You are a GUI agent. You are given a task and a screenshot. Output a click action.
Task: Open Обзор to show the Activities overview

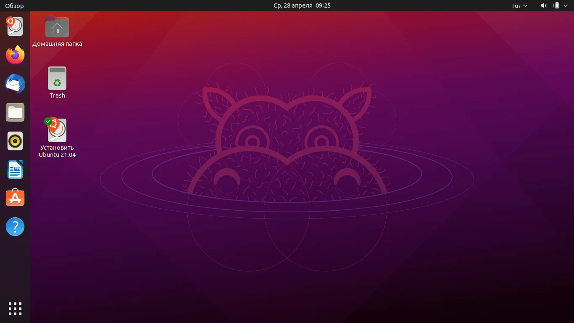click(x=14, y=5)
